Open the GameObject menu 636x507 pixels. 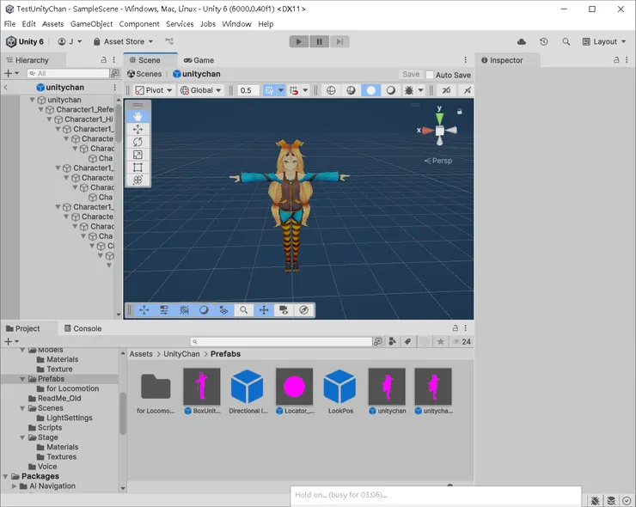coord(91,24)
